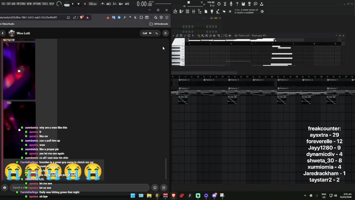Viewport: 355px width, 200px height.
Task: Open the TOOLS menu in FL Studio
Action: (x=45, y=4)
